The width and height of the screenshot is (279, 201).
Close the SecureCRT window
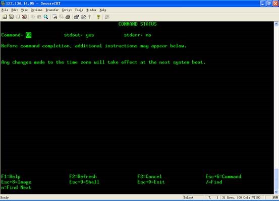pyautogui.click(x=275, y=4)
